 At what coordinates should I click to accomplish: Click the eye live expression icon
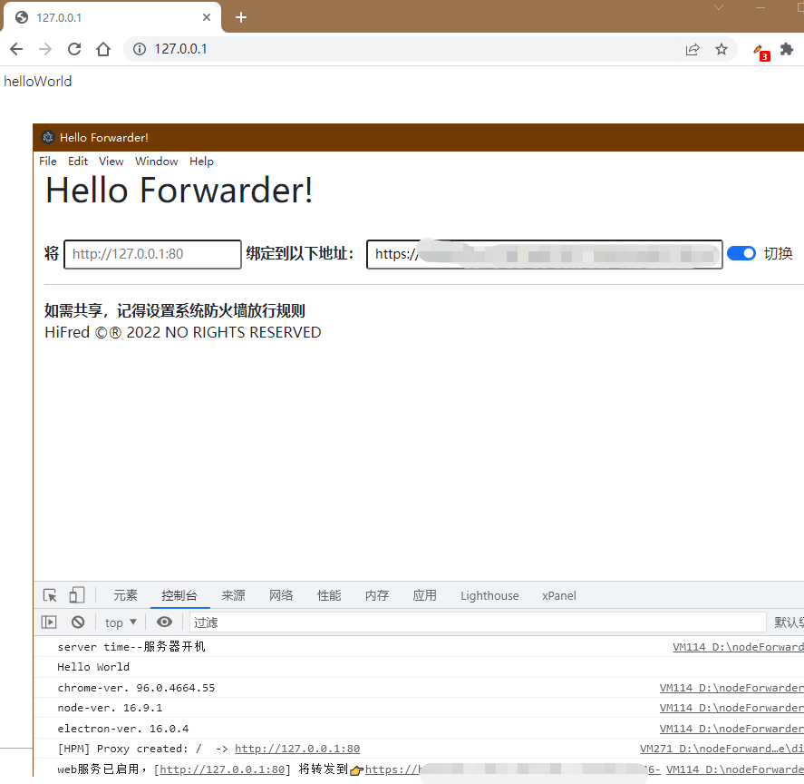click(164, 622)
